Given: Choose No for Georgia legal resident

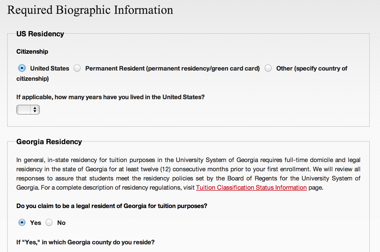Looking at the screenshot, I should [x=49, y=223].
